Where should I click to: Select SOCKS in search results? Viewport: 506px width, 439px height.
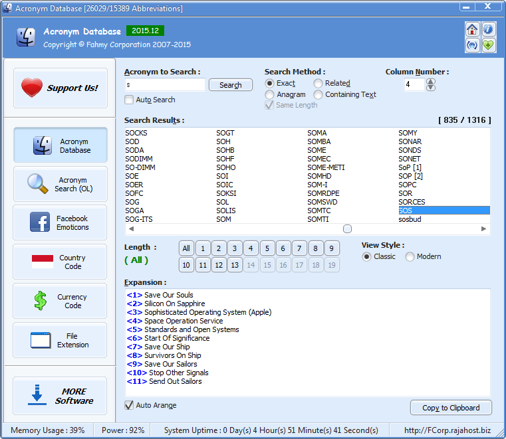tap(136, 133)
